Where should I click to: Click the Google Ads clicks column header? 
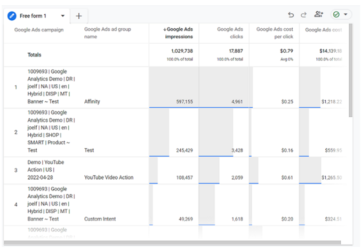[x=230, y=33]
